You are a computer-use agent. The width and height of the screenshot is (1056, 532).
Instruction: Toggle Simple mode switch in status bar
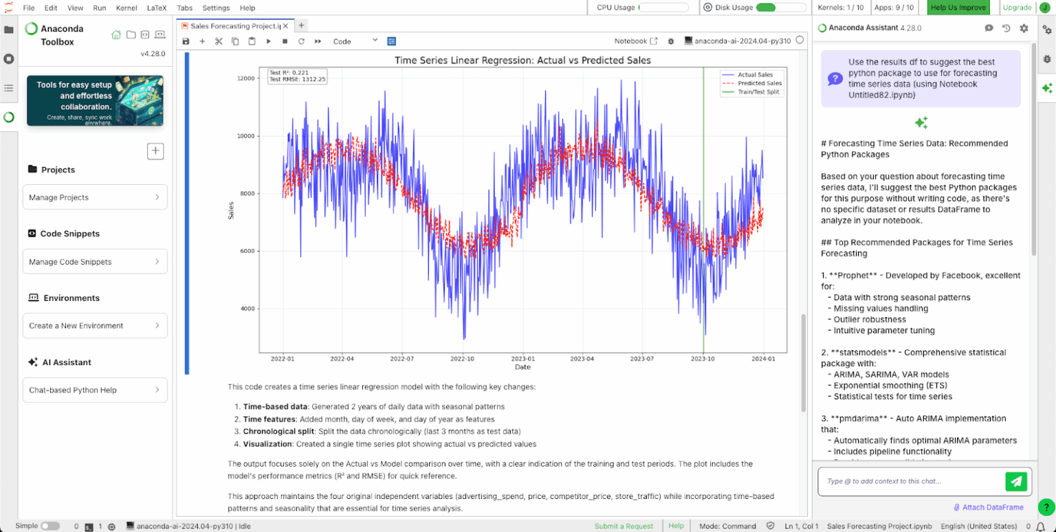(x=50, y=526)
